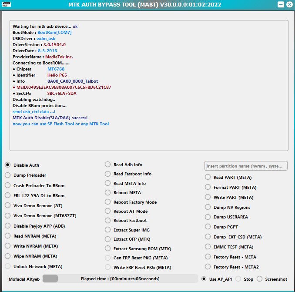Select Gen FRP Reset PKG (META)
The image size is (295, 292).
pos(107,258)
